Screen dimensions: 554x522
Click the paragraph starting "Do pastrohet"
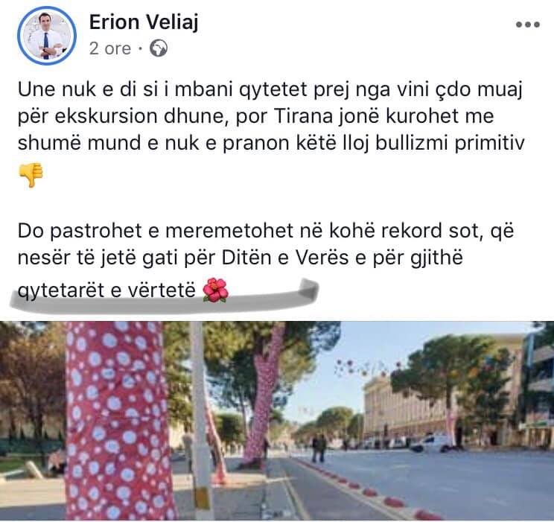(265, 260)
